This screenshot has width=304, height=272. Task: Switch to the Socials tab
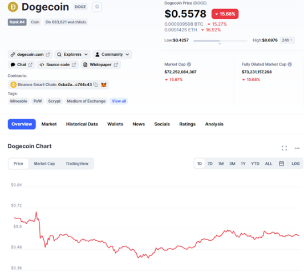(x=162, y=124)
